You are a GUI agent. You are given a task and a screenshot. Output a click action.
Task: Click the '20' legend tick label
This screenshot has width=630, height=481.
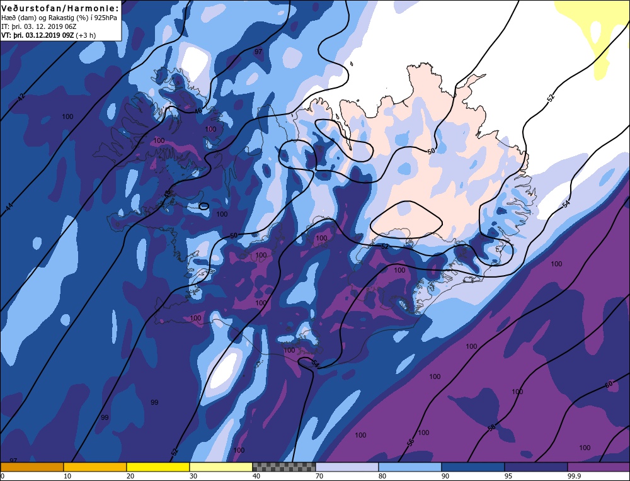point(130,476)
